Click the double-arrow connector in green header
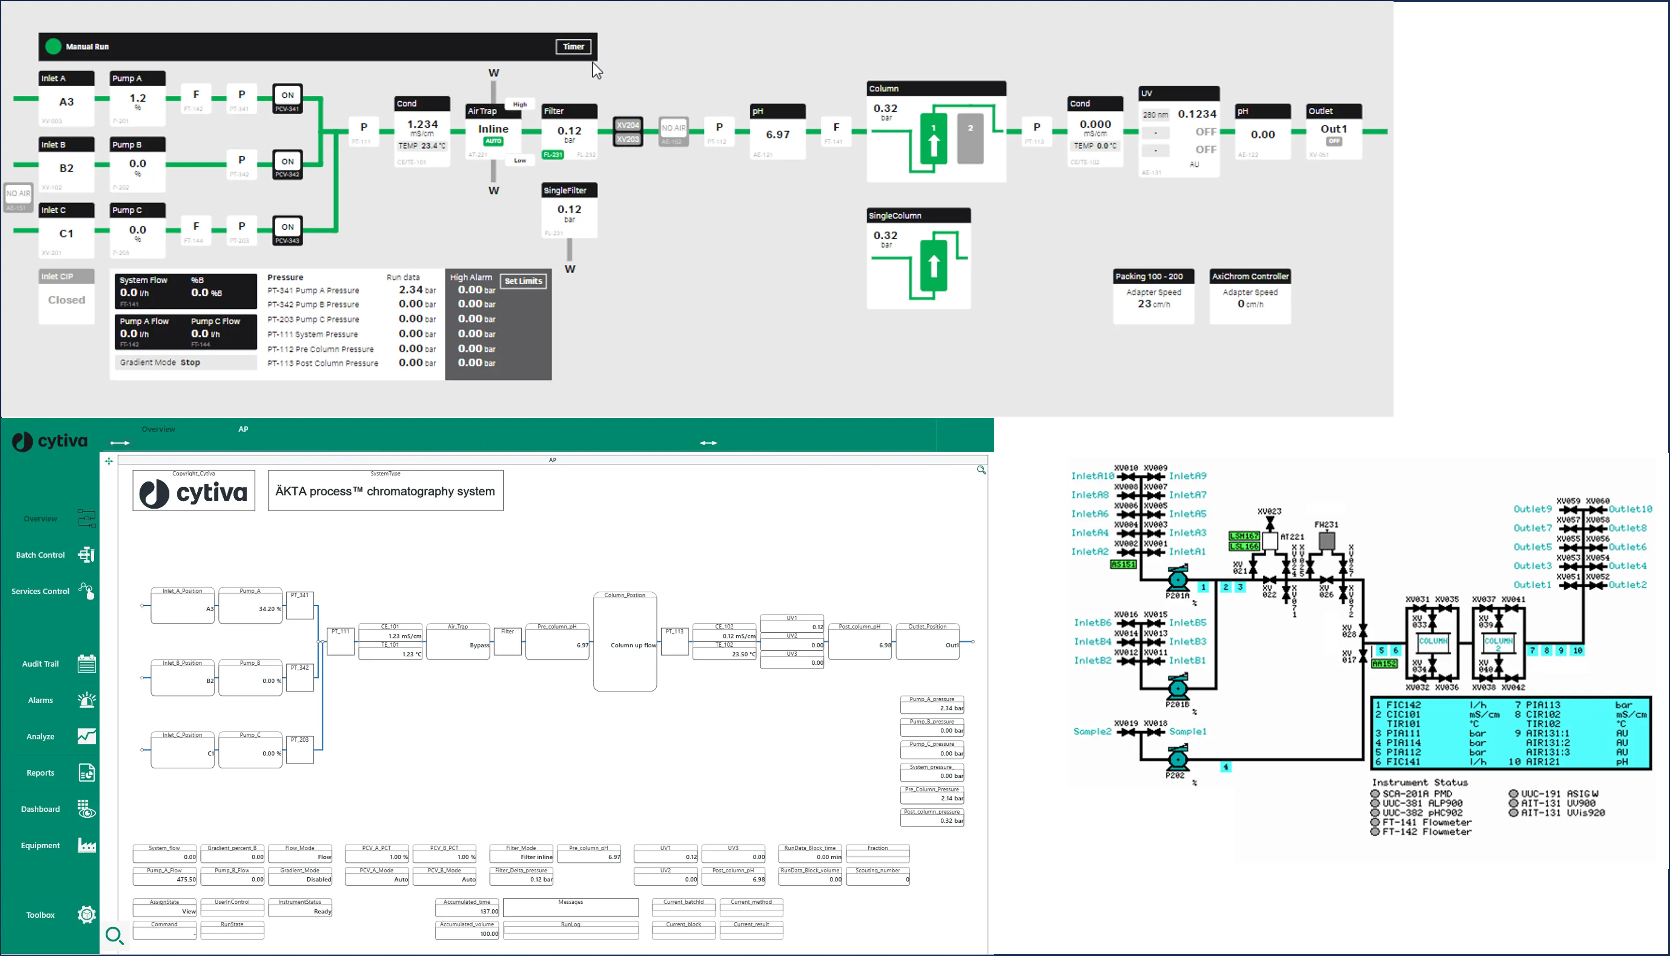1670x956 pixels. (x=709, y=443)
